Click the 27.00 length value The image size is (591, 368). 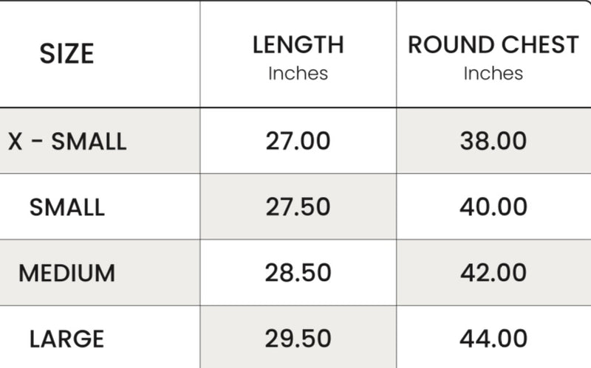tap(298, 141)
